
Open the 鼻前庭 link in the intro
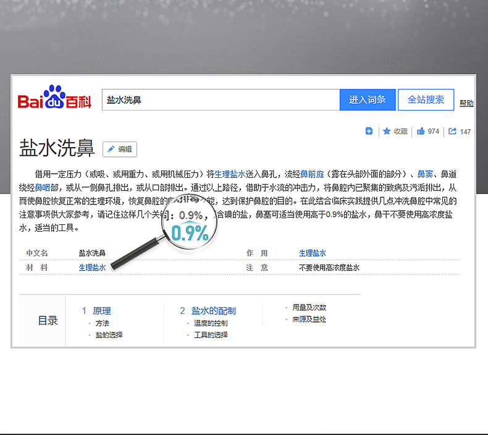tap(311, 174)
